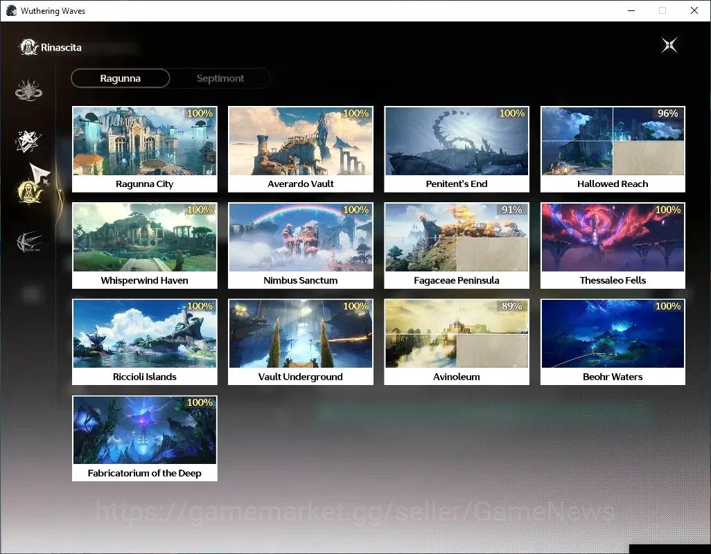
Task: Close the Wuthering Waves window
Action: tap(694, 10)
